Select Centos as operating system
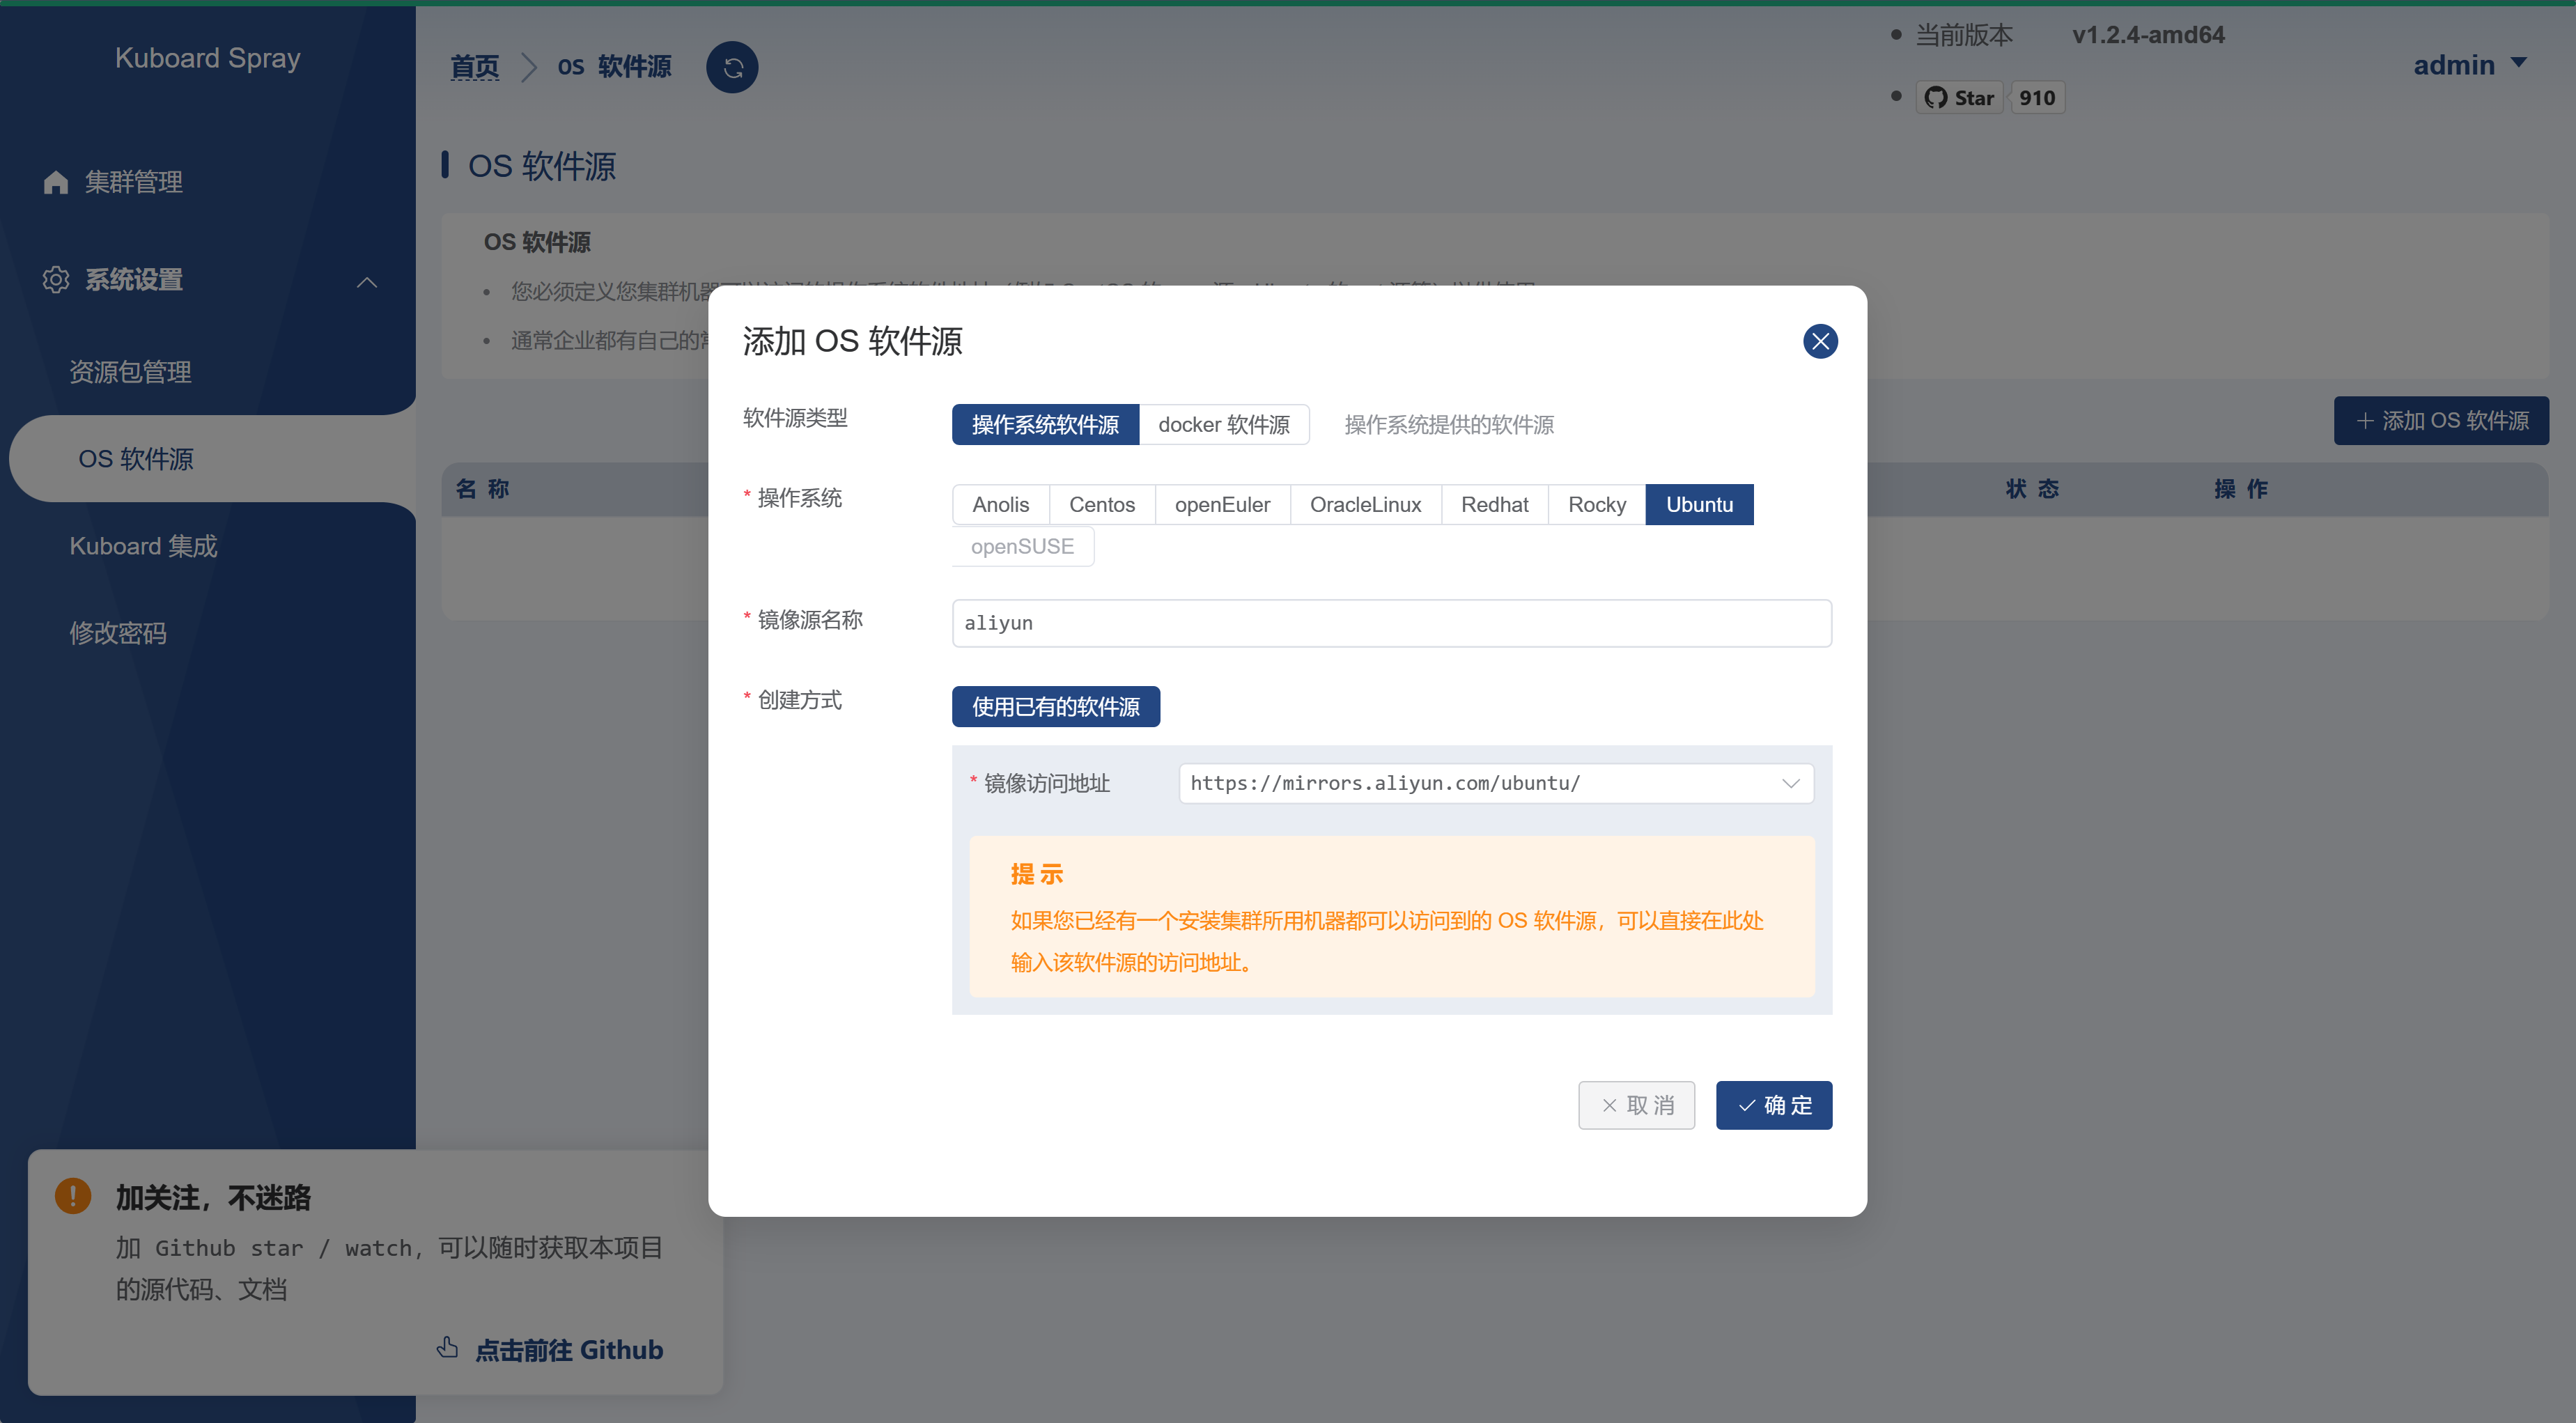The height and width of the screenshot is (1423, 2576). [x=1101, y=505]
